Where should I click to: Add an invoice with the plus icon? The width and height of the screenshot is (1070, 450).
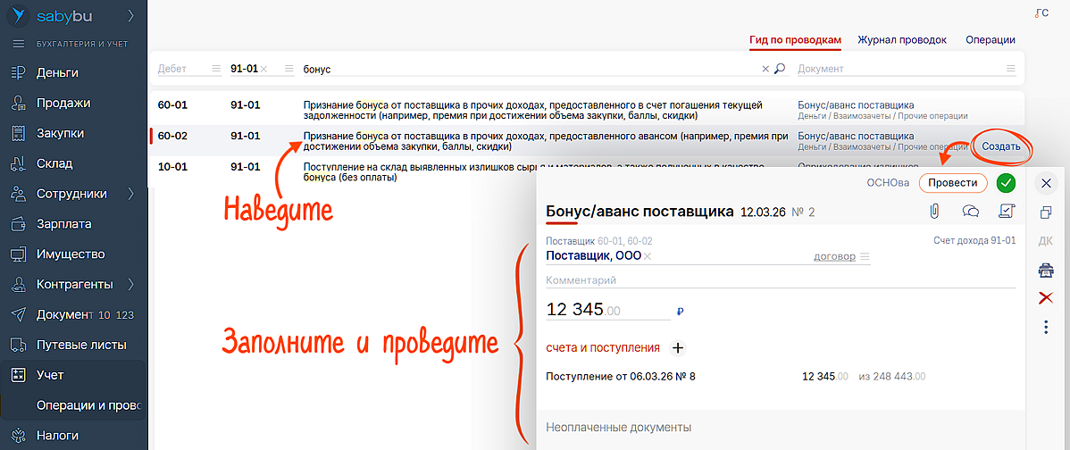(677, 348)
